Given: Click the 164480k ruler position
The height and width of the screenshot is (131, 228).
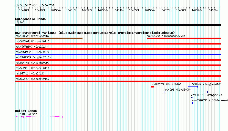Looking at the screenshot, I should (24, 10).
